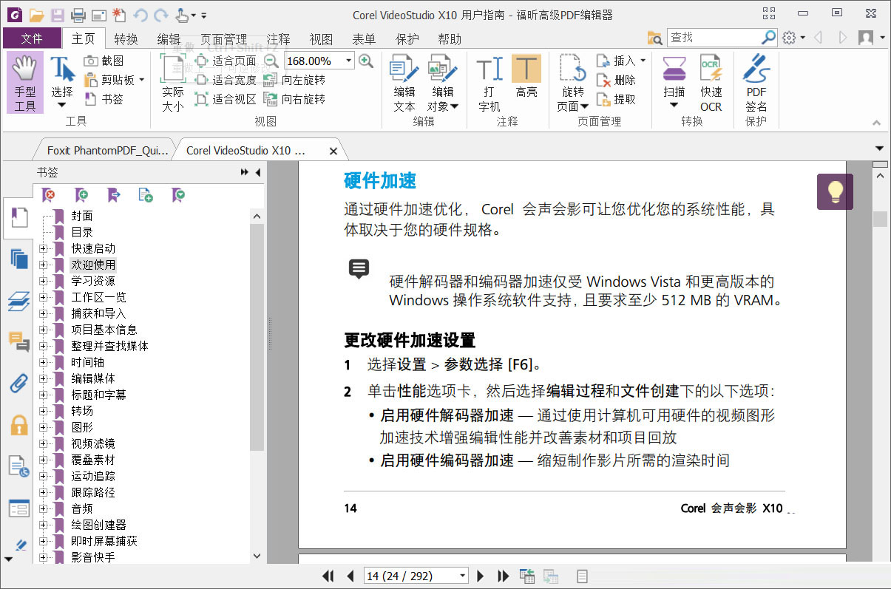Click the delete bookmark icon in panel

pyautogui.click(x=49, y=195)
